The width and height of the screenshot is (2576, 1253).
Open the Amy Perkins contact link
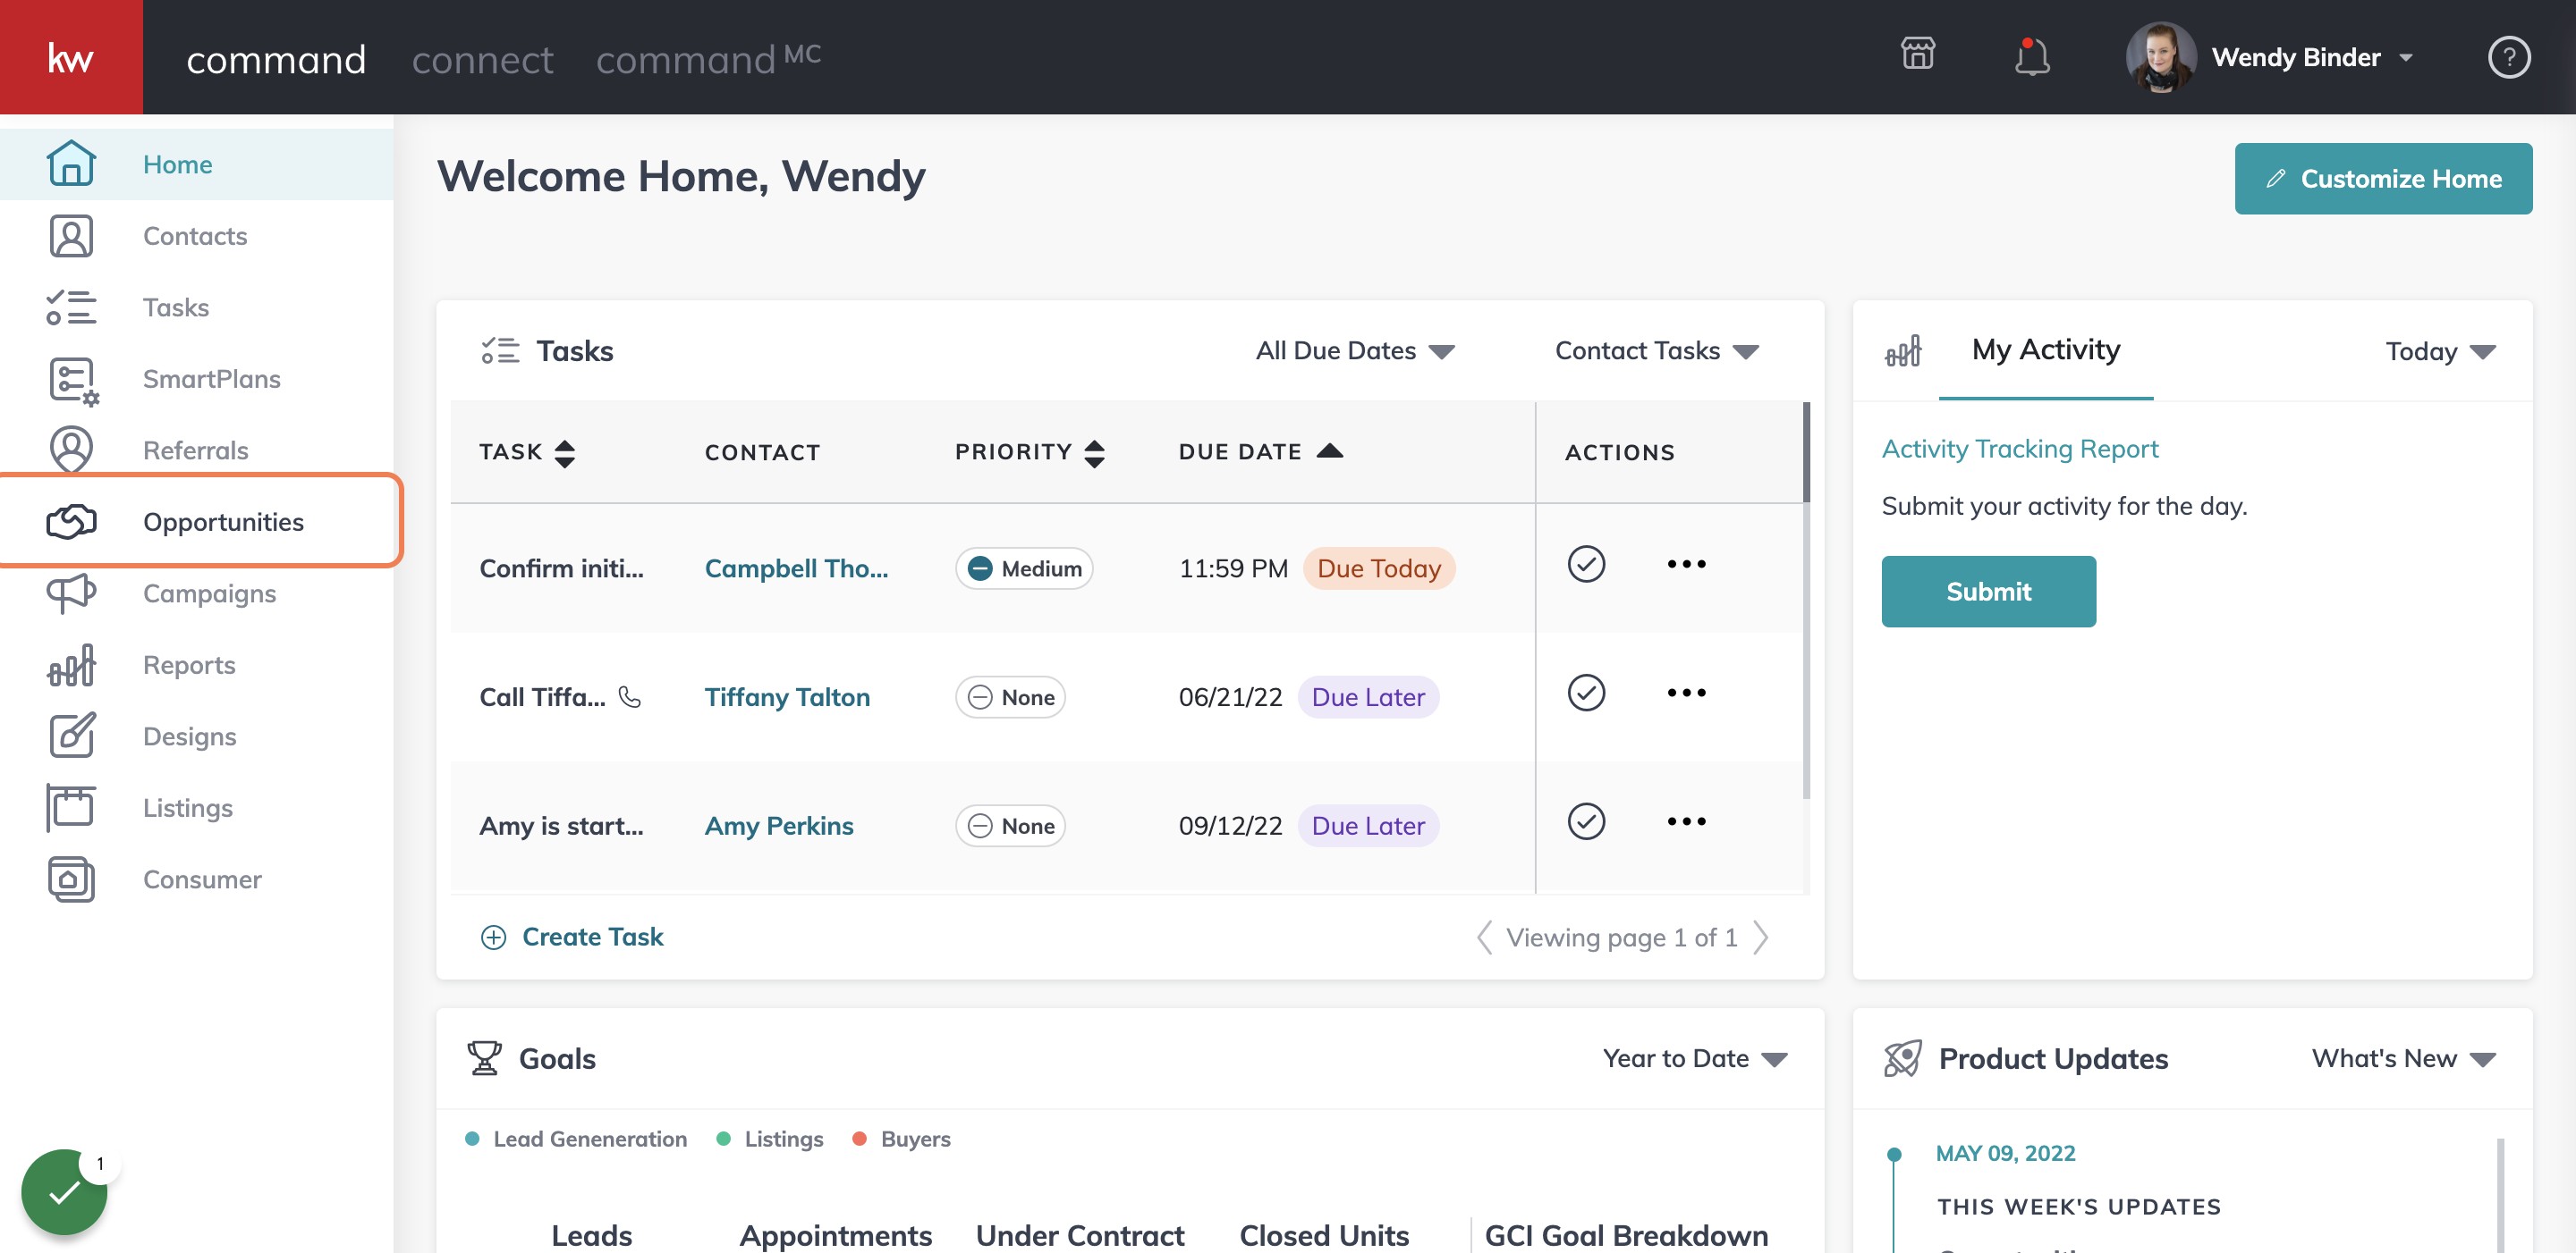(x=779, y=825)
